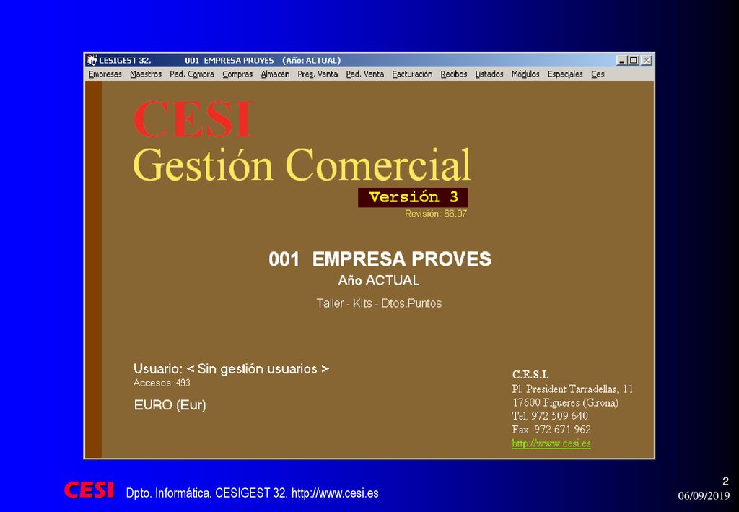Screen dimensions: 739x512
Task: Open the Recibos menu
Action: (454, 74)
